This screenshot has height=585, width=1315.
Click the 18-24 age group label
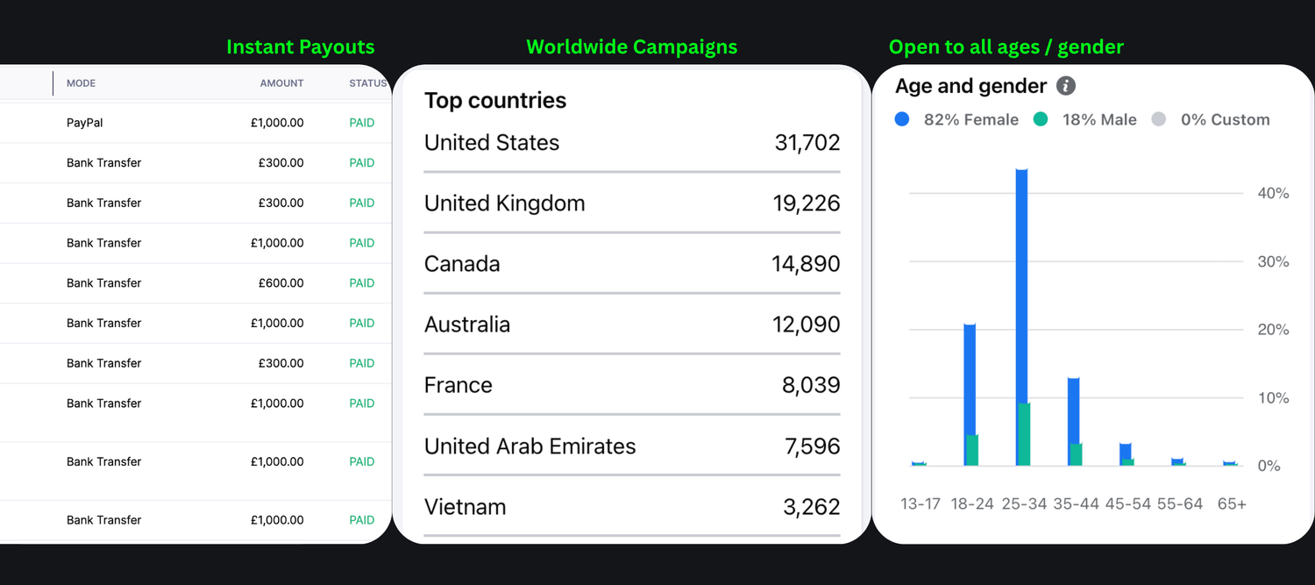coord(972,504)
